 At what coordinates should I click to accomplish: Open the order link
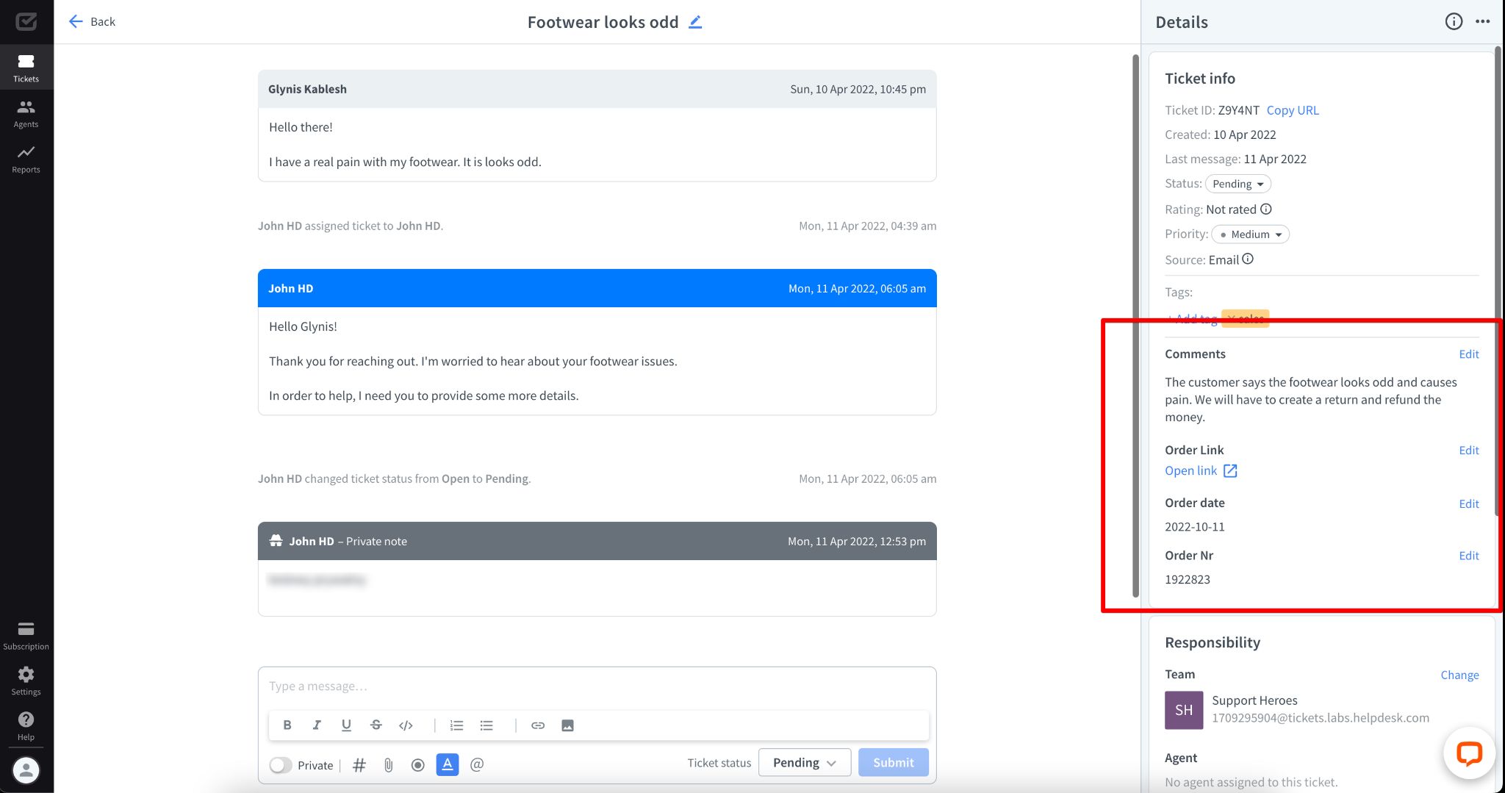(1190, 471)
